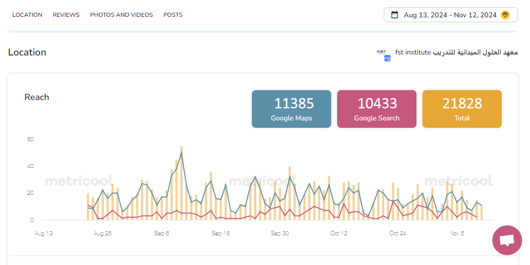Click the yellow premium diamond badge
530x265 pixels.
pyautogui.click(x=505, y=15)
